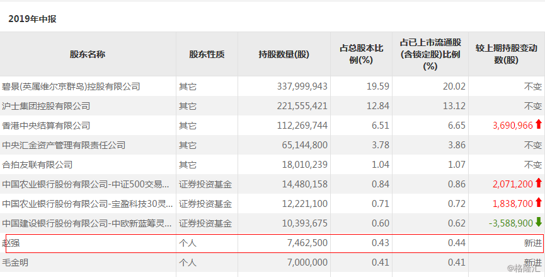The height and width of the screenshot is (277, 545).
Task: Click 证券投资基金 in the 12,221,100 row
Action: coord(205,204)
